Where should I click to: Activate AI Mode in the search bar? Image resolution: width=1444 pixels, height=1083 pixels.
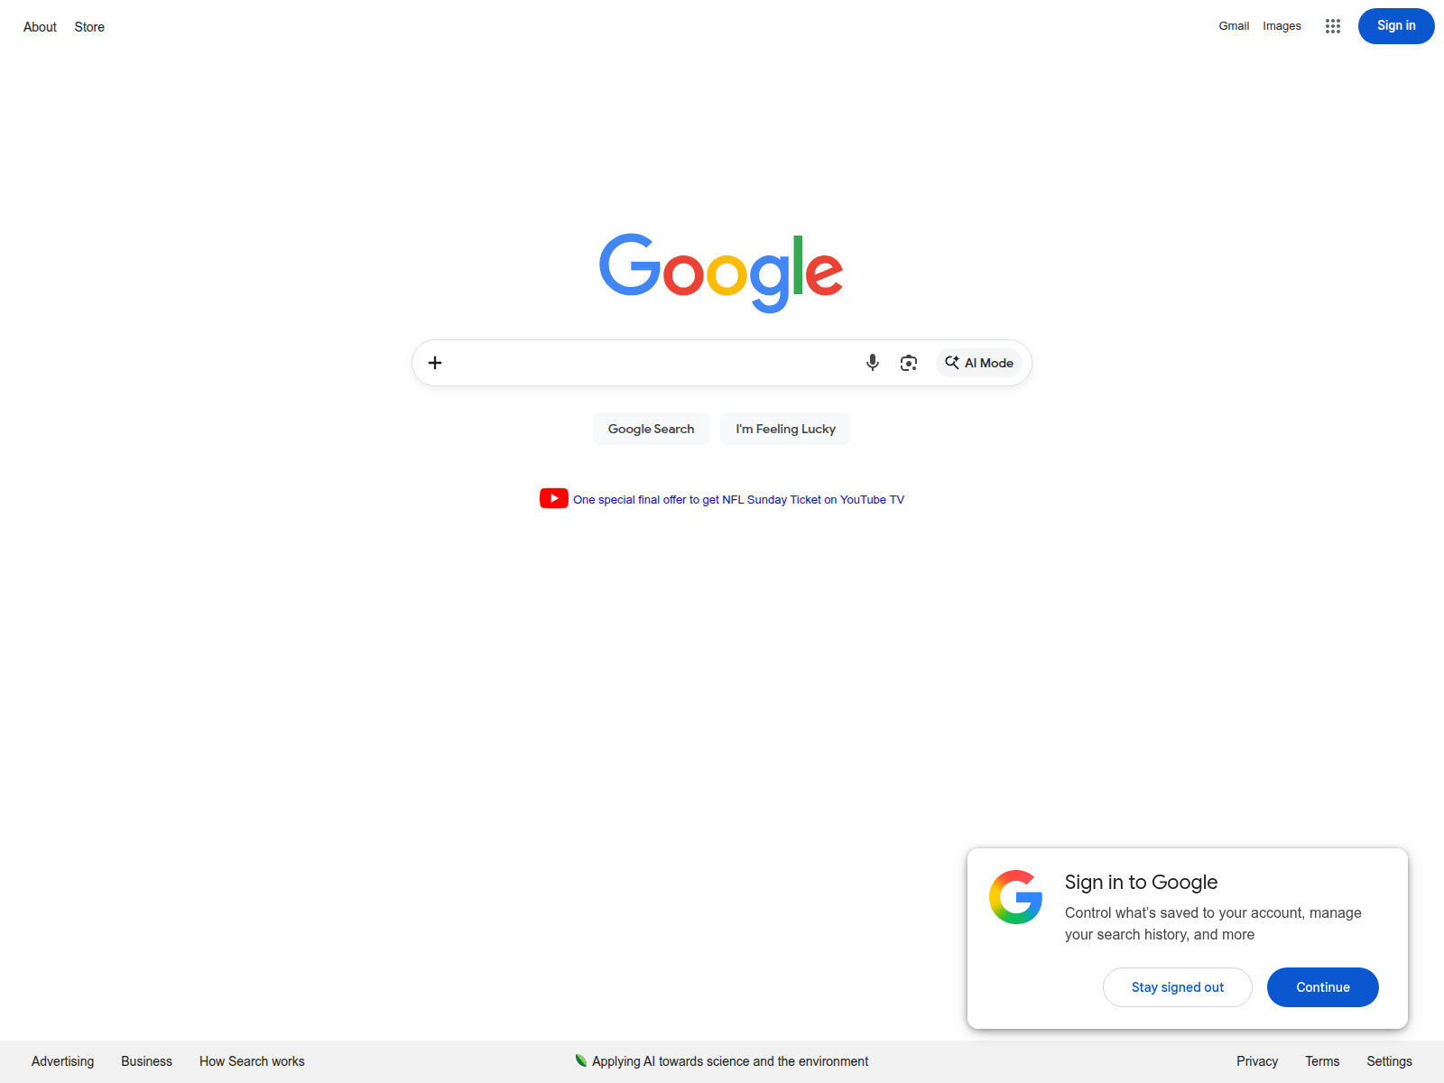click(979, 363)
